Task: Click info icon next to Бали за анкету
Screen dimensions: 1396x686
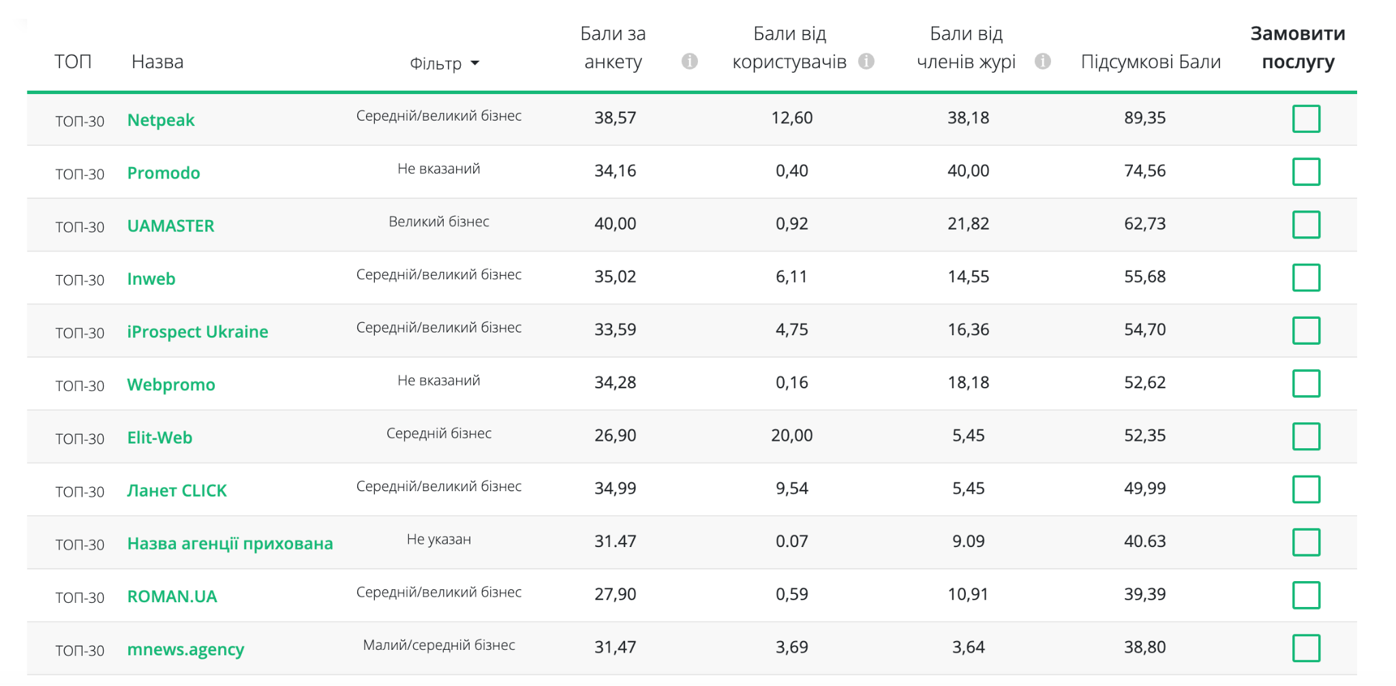Action: (x=689, y=61)
